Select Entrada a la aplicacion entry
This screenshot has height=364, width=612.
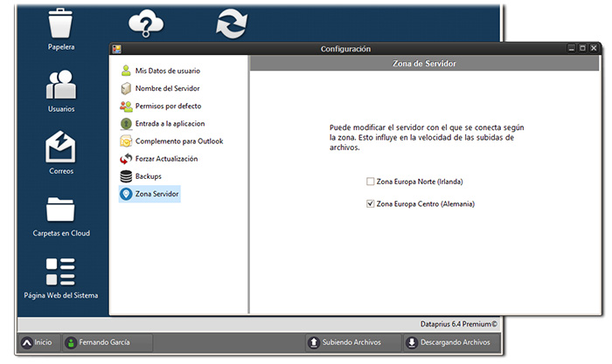pyautogui.click(x=163, y=124)
